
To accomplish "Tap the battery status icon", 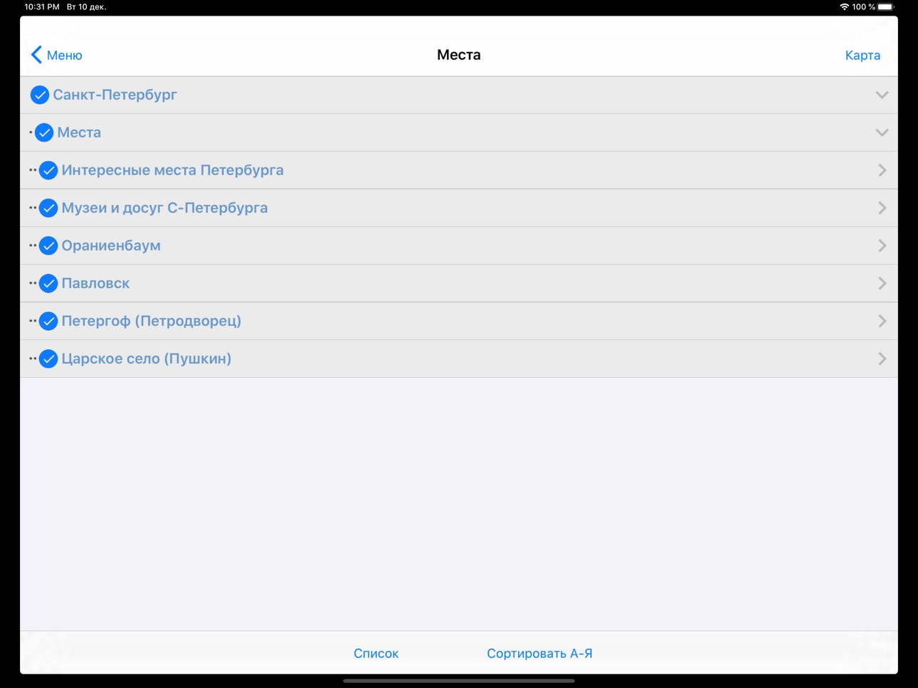I will pos(885,7).
